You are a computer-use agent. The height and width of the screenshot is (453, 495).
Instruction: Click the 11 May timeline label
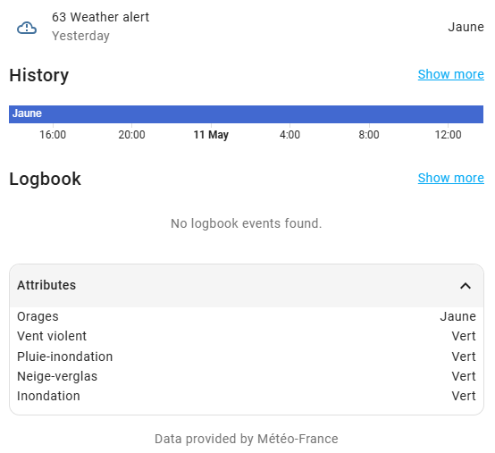point(211,135)
